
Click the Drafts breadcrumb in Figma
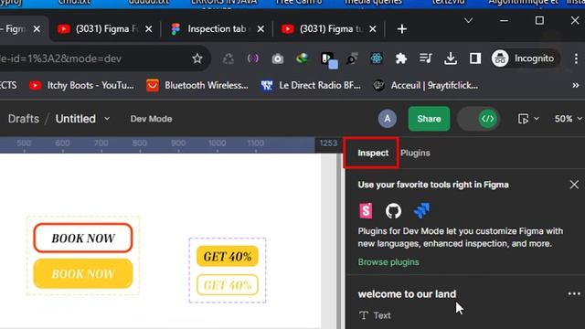[24, 119]
